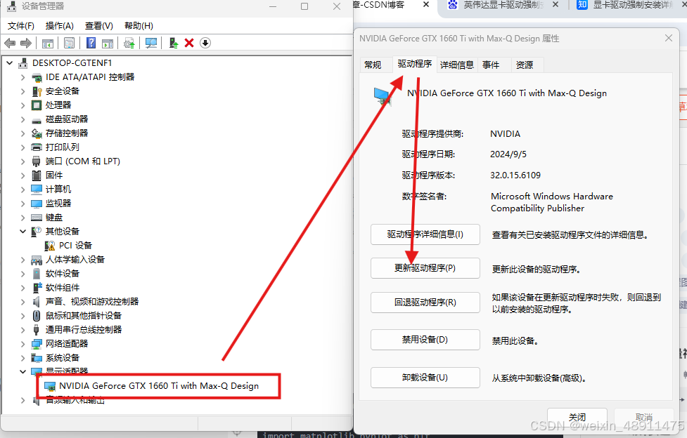
Task: Click the 端口 (COM 和 LPT) port icon
Action: click(x=37, y=161)
